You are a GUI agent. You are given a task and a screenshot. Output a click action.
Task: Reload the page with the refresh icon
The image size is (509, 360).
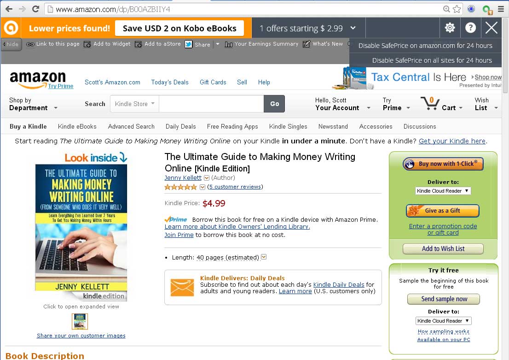pos(35,9)
